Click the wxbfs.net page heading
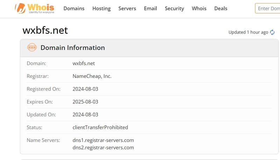 coord(45,30)
